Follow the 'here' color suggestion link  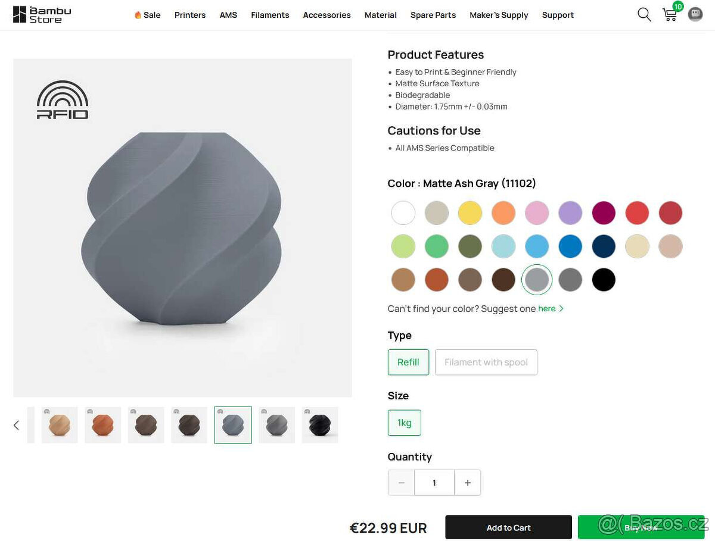click(547, 308)
